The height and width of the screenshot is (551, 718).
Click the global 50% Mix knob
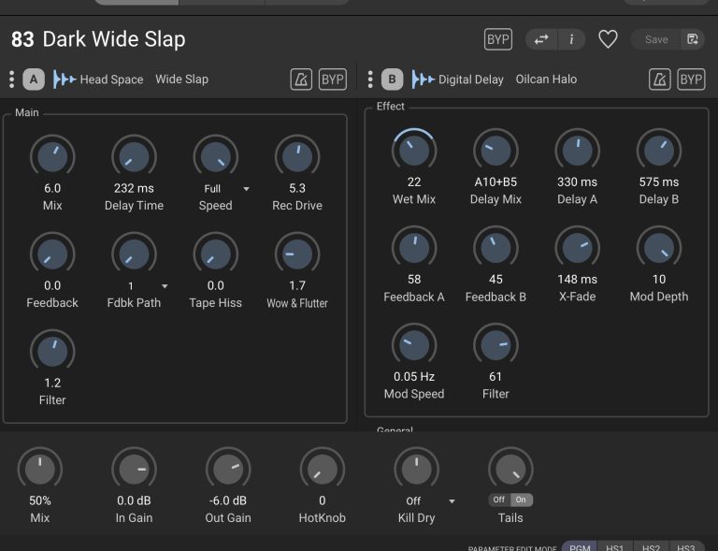(x=40, y=469)
